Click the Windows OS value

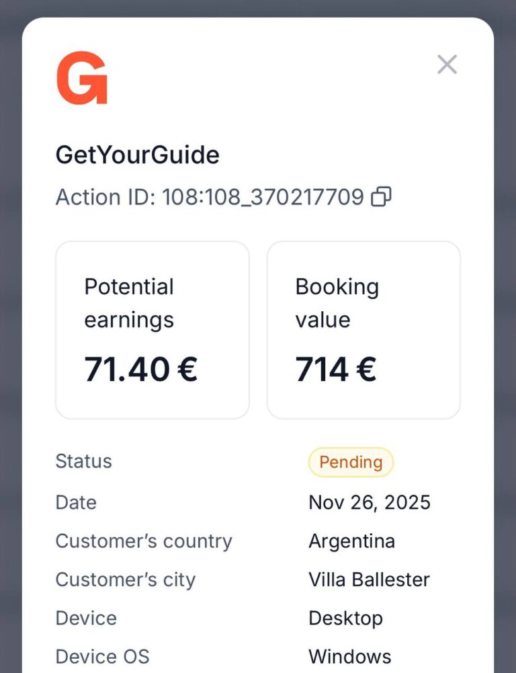coord(349,656)
